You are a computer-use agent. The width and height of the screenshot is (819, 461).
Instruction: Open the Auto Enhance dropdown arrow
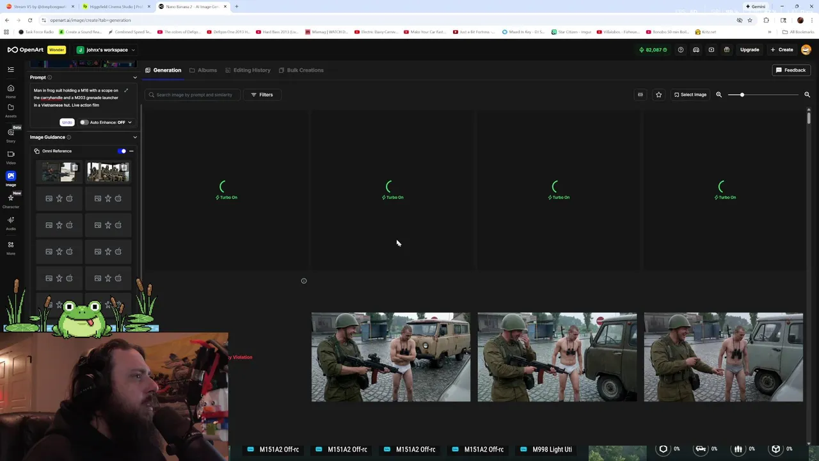[x=129, y=122]
